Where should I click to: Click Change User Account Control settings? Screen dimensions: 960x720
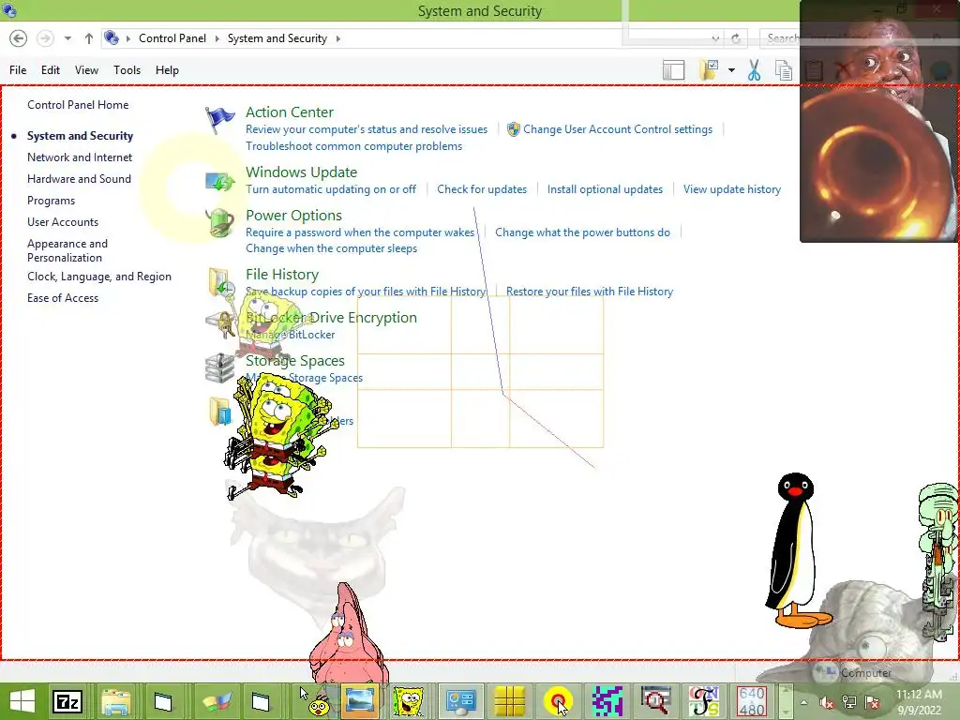pyautogui.click(x=618, y=129)
